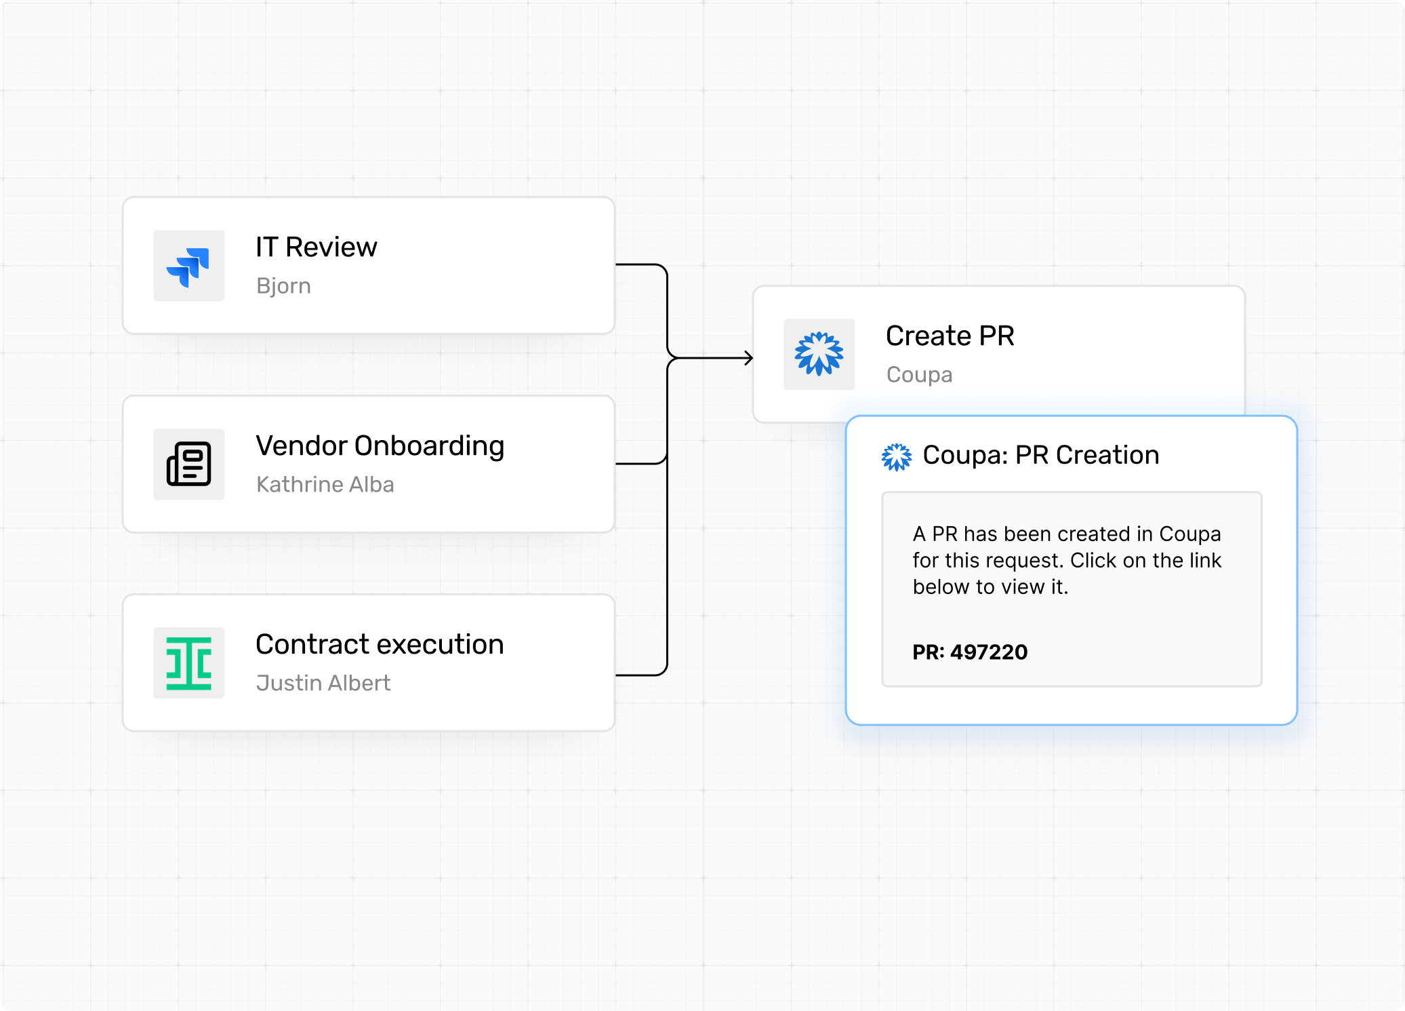Click the Justin Albert assignee label
The width and height of the screenshot is (1405, 1011).
click(x=323, y=683)
